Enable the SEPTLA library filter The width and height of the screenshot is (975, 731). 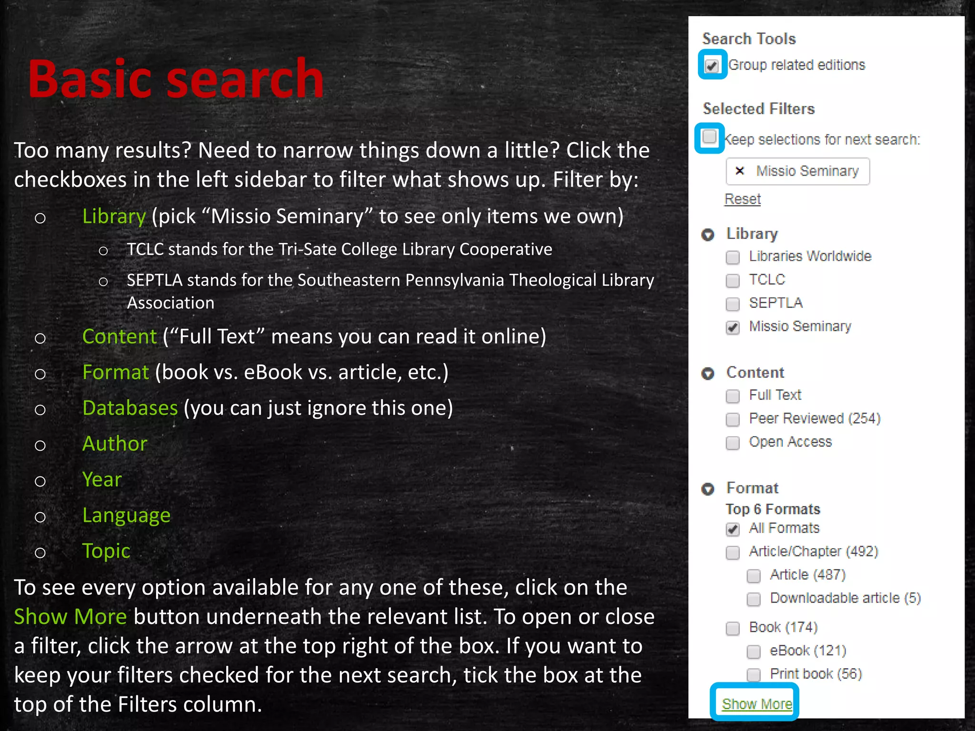733,304
